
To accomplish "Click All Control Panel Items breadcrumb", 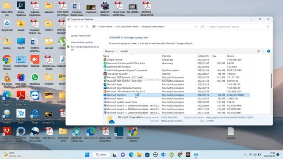I will pyautogui.click(x=127, y=26).
